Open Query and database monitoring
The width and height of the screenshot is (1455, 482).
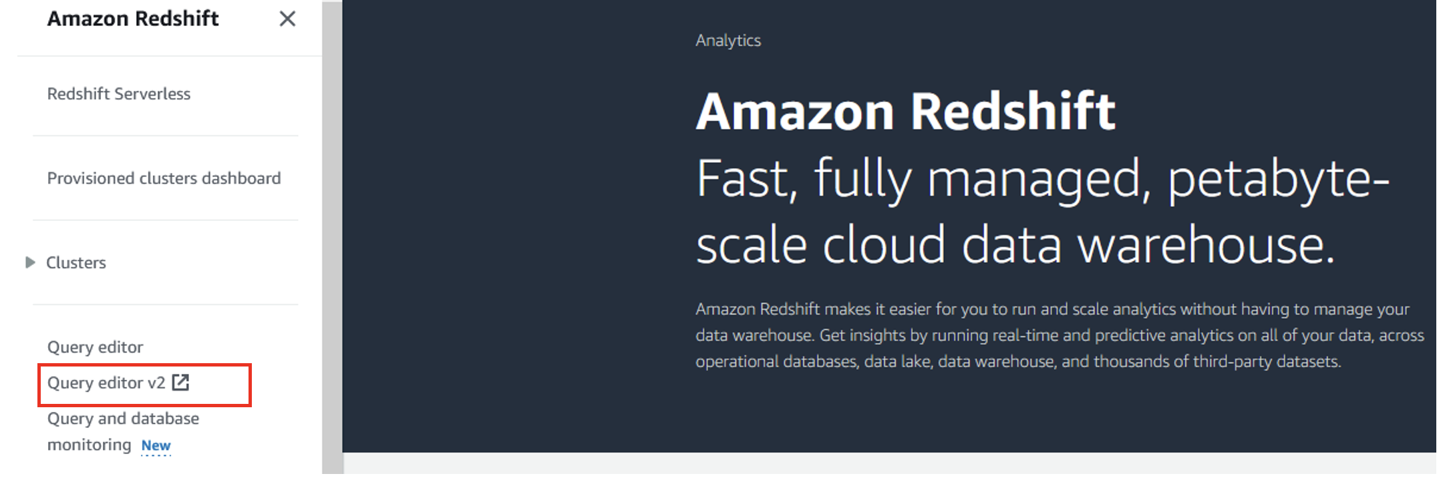click(123, 431)
